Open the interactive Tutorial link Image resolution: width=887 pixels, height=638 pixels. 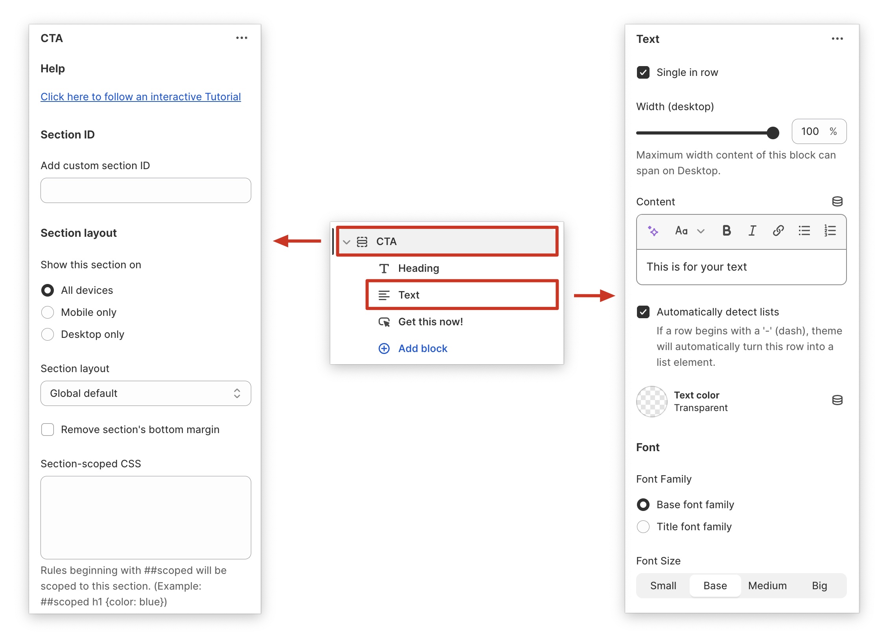pos(140,97)
